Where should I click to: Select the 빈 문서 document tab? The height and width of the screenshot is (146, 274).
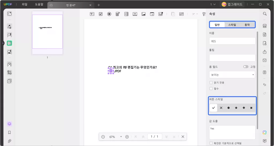coord(71,5)
